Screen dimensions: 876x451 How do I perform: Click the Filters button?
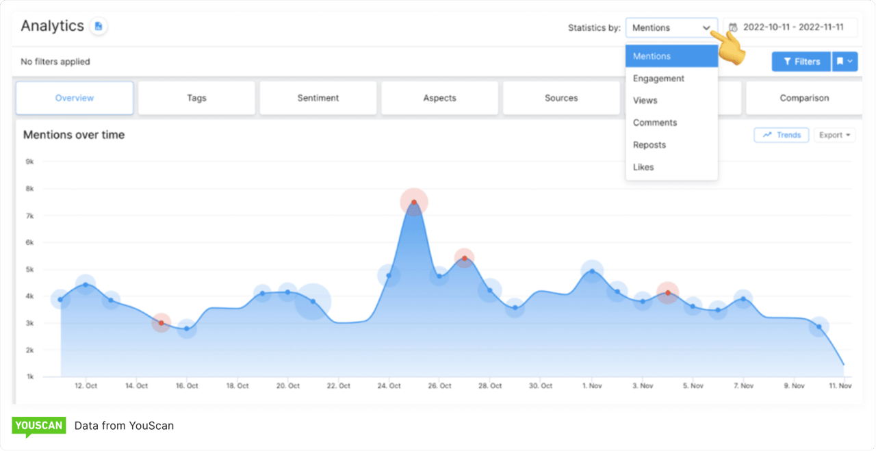click(801, 61)
